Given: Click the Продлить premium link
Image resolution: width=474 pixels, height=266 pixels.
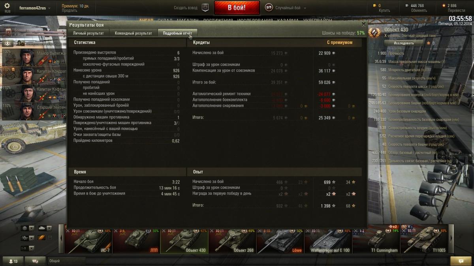Looking at the screenshot, I should [70, 11].
